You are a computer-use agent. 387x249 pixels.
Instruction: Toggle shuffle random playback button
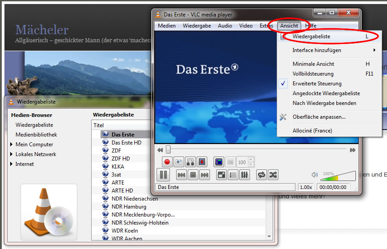tap(273, 175)
